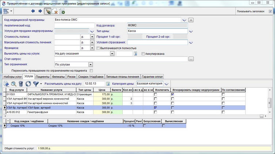Click the services grid horizontal scrollbar thumb
This screenshot has width=275, height=154.
pos(261,116)
